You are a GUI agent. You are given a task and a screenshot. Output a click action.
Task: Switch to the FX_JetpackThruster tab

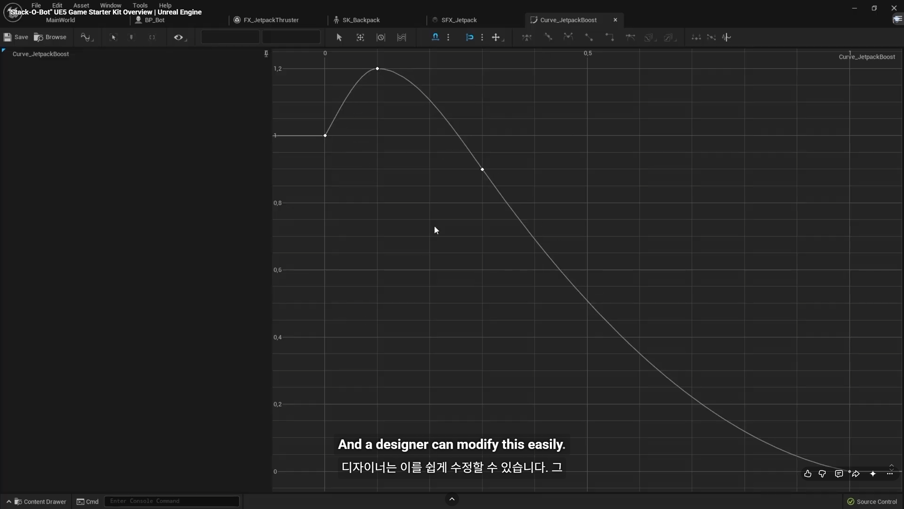pos(271,20)
